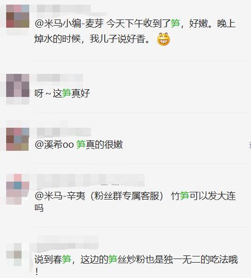The image size is (251, 278).
Task: Select the '焯水的时候，我儿子说好香' message text
Action: 92,39
